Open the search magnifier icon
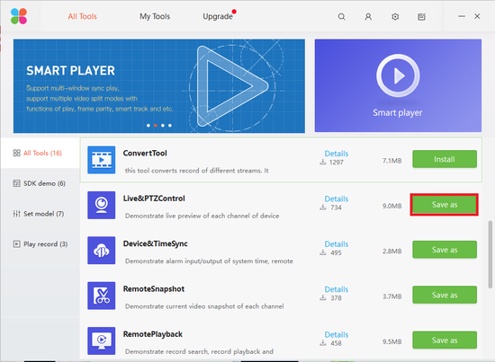Screen dimensions: 495x362 (x=341, y=17)
